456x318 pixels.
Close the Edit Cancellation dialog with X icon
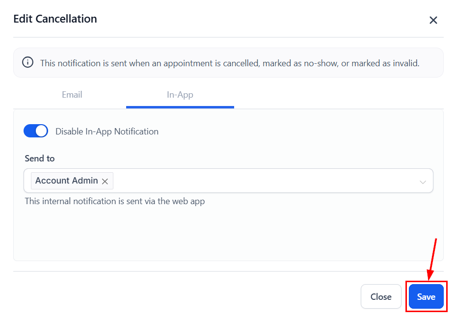click(433, 20)
